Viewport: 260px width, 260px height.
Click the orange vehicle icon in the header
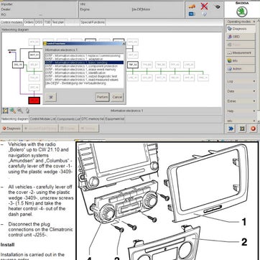coord(192,6)
